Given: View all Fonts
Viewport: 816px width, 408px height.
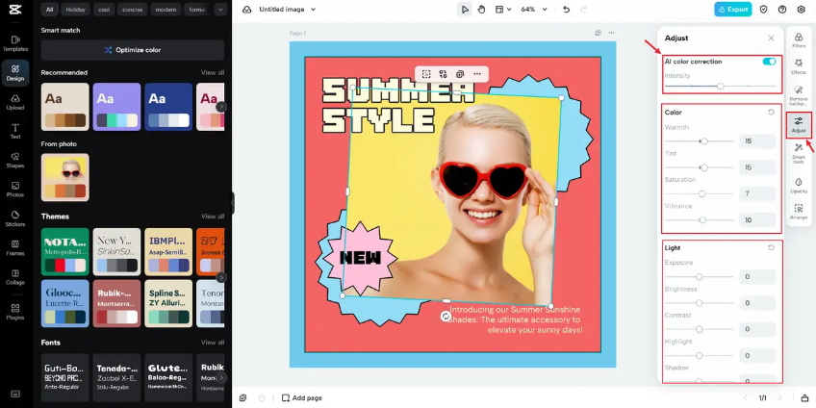Looking at the screenshot, I should tap(213, 343).
